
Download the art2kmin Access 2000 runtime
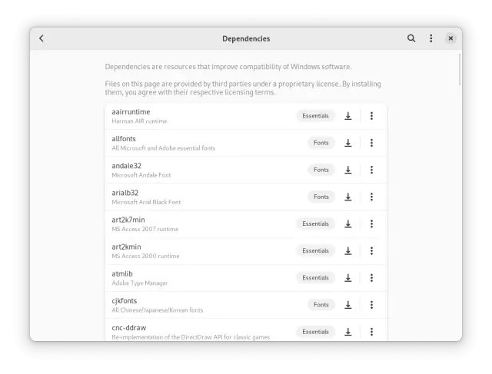tap(347, 250)
